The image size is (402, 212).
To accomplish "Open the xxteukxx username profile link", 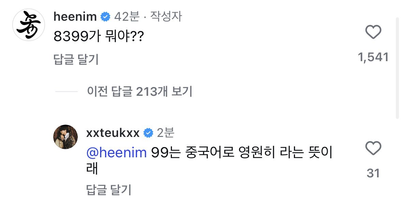I will tap(113, 133).
